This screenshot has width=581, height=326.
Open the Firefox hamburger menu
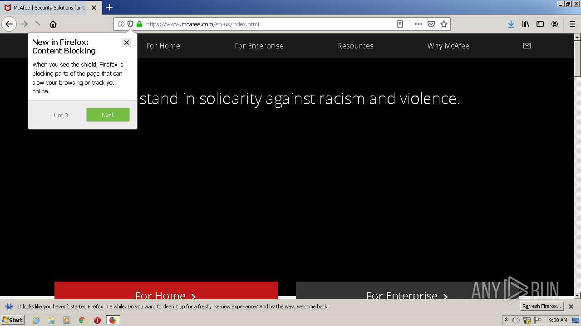[572, 24]
